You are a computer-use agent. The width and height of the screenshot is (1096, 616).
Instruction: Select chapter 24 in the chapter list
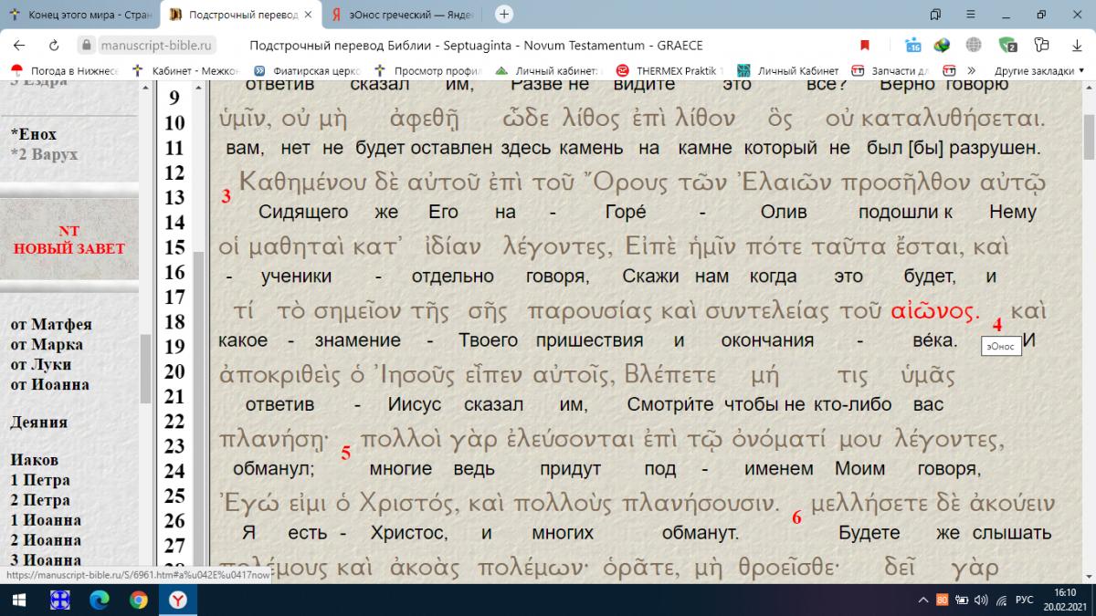174,471
